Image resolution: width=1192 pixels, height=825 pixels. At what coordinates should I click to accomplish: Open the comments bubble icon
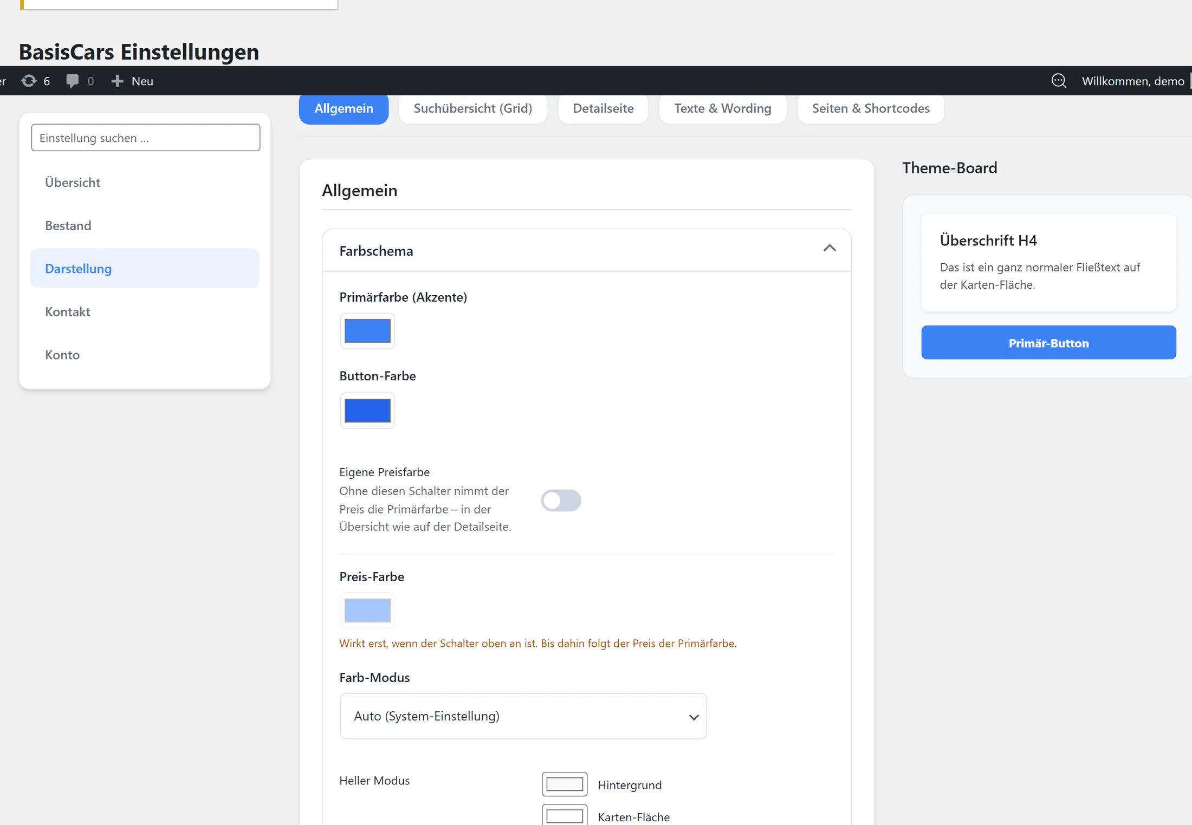pyautogui.click(x=72, y=81)
